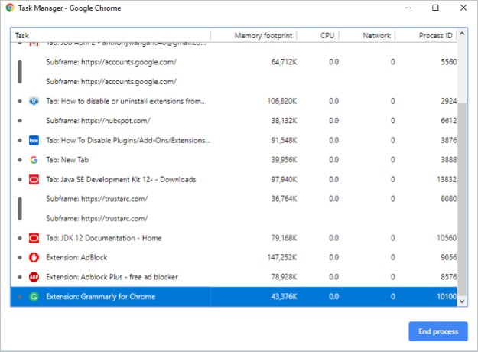Minimize the Task Manager window

pos(408,8)
